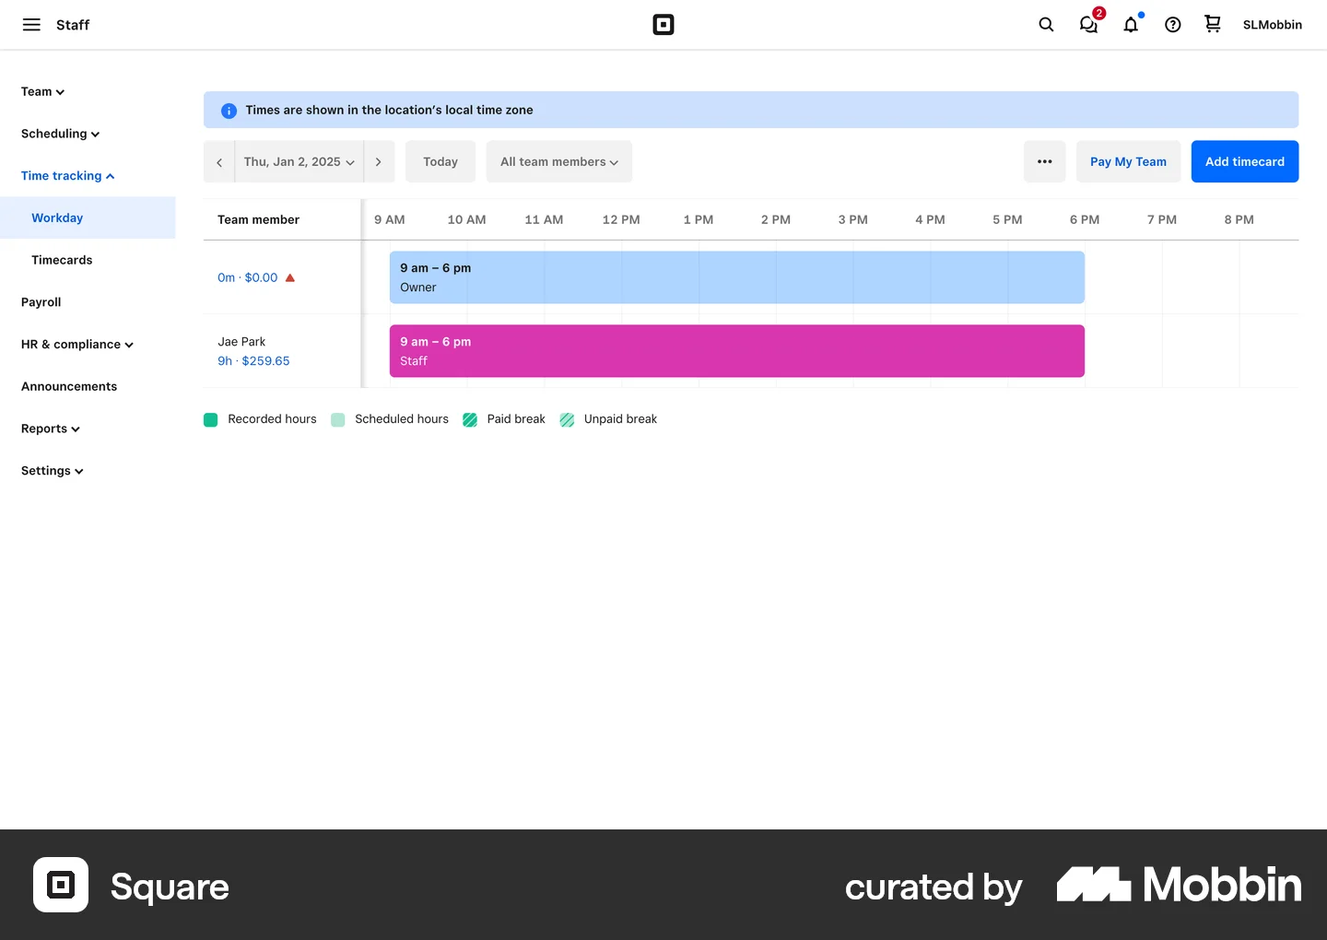Click the Today button
The image size is (1327, 940).
click(440, 162)
